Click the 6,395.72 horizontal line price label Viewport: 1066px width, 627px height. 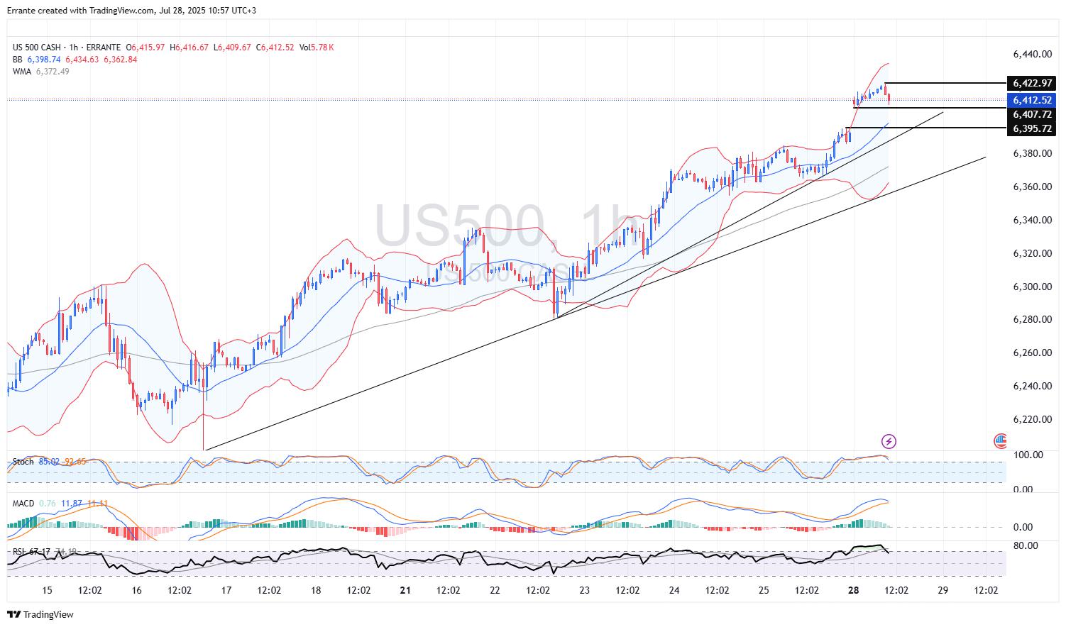click(1031, 128)
